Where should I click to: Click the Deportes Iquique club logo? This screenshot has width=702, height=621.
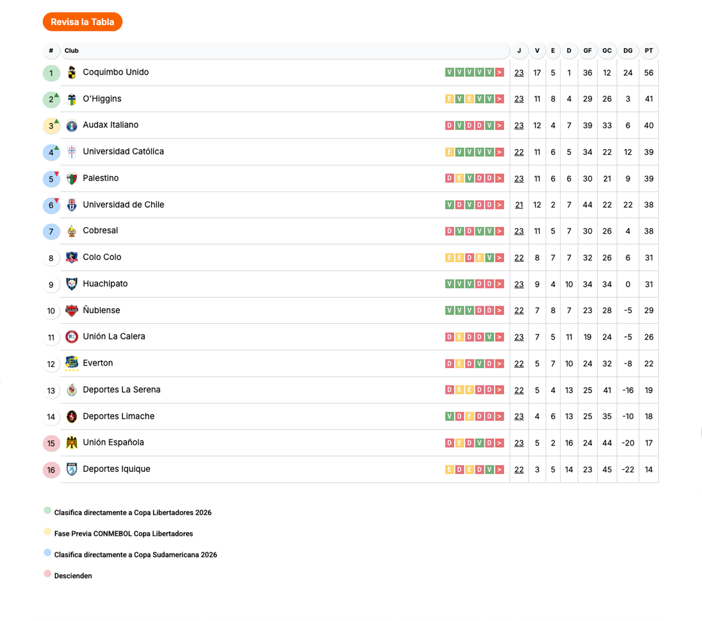tap(71, 469)
